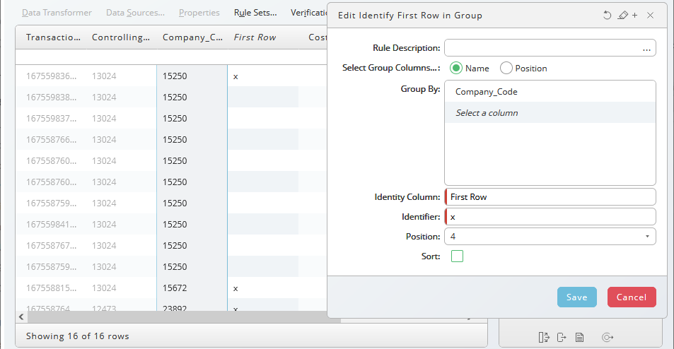The height and width of the screenshot is (349, 674).
Task: Click the Controlling... column header
Action: pyautogui.click(x=121, y=37)
